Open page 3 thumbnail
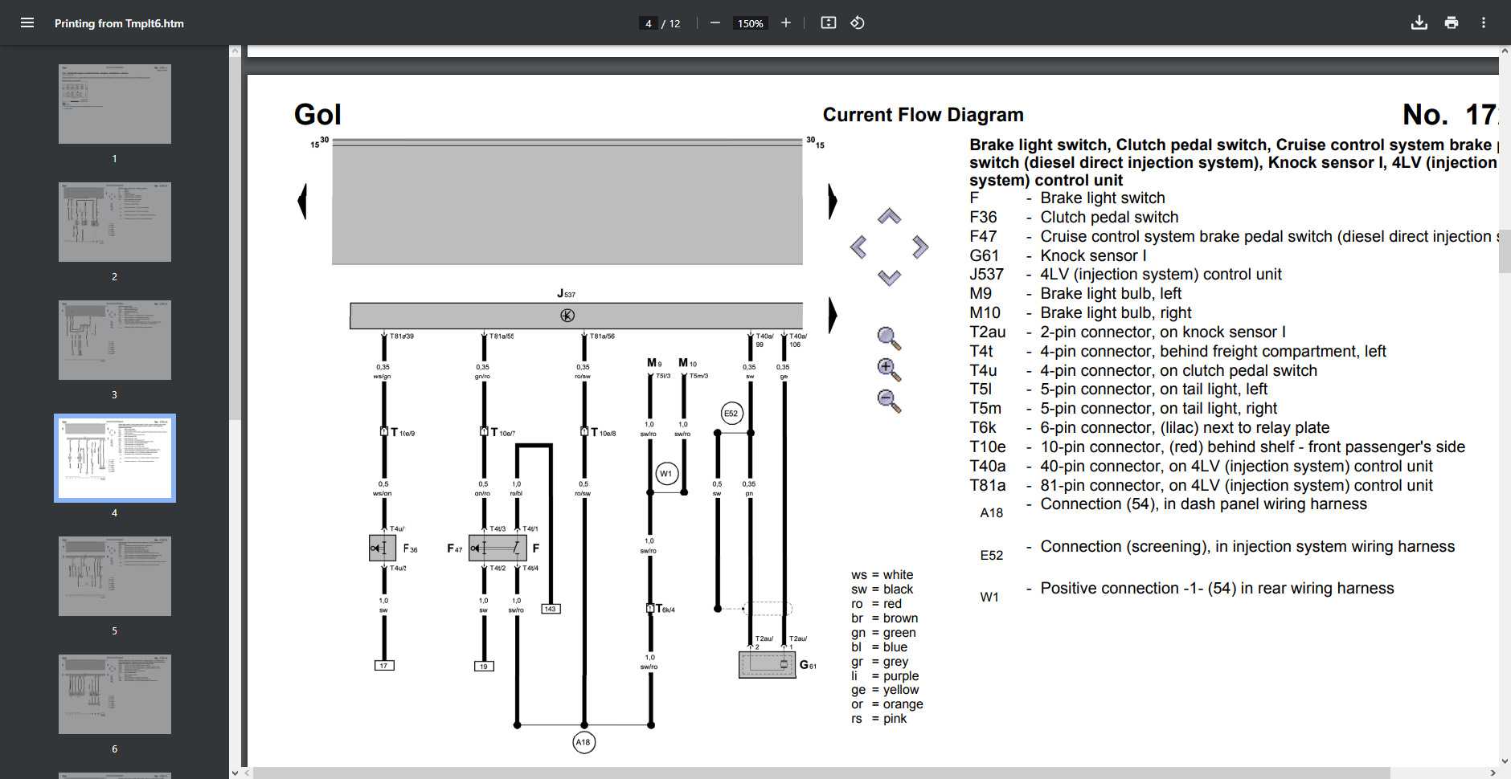The height and width of the screenshot is (779, 1511). (x=115, y=340)
